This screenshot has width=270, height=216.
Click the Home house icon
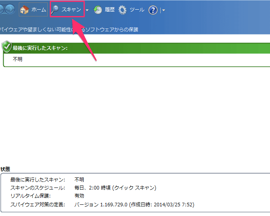click(24, 10)
